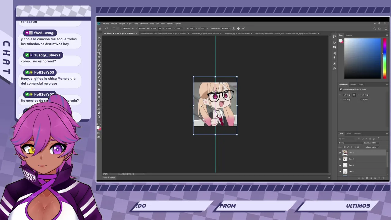Pick a shade in the Color panel field
The image size is (391, 220).
tap(362, 58)
